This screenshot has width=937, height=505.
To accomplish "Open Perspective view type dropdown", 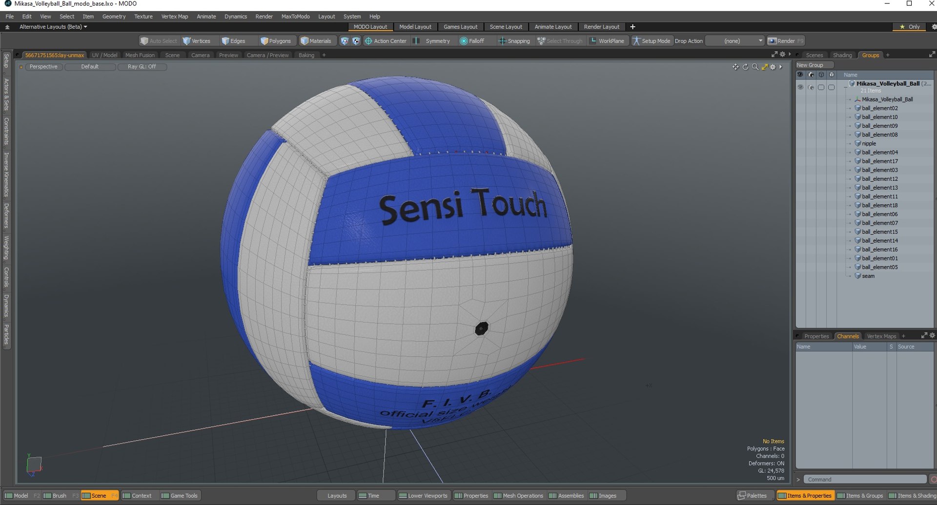I will (43, 67).
